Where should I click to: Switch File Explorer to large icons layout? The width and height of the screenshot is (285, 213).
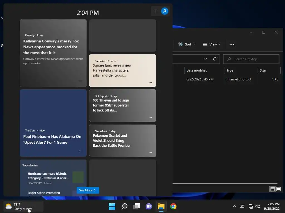click(278, 189)
